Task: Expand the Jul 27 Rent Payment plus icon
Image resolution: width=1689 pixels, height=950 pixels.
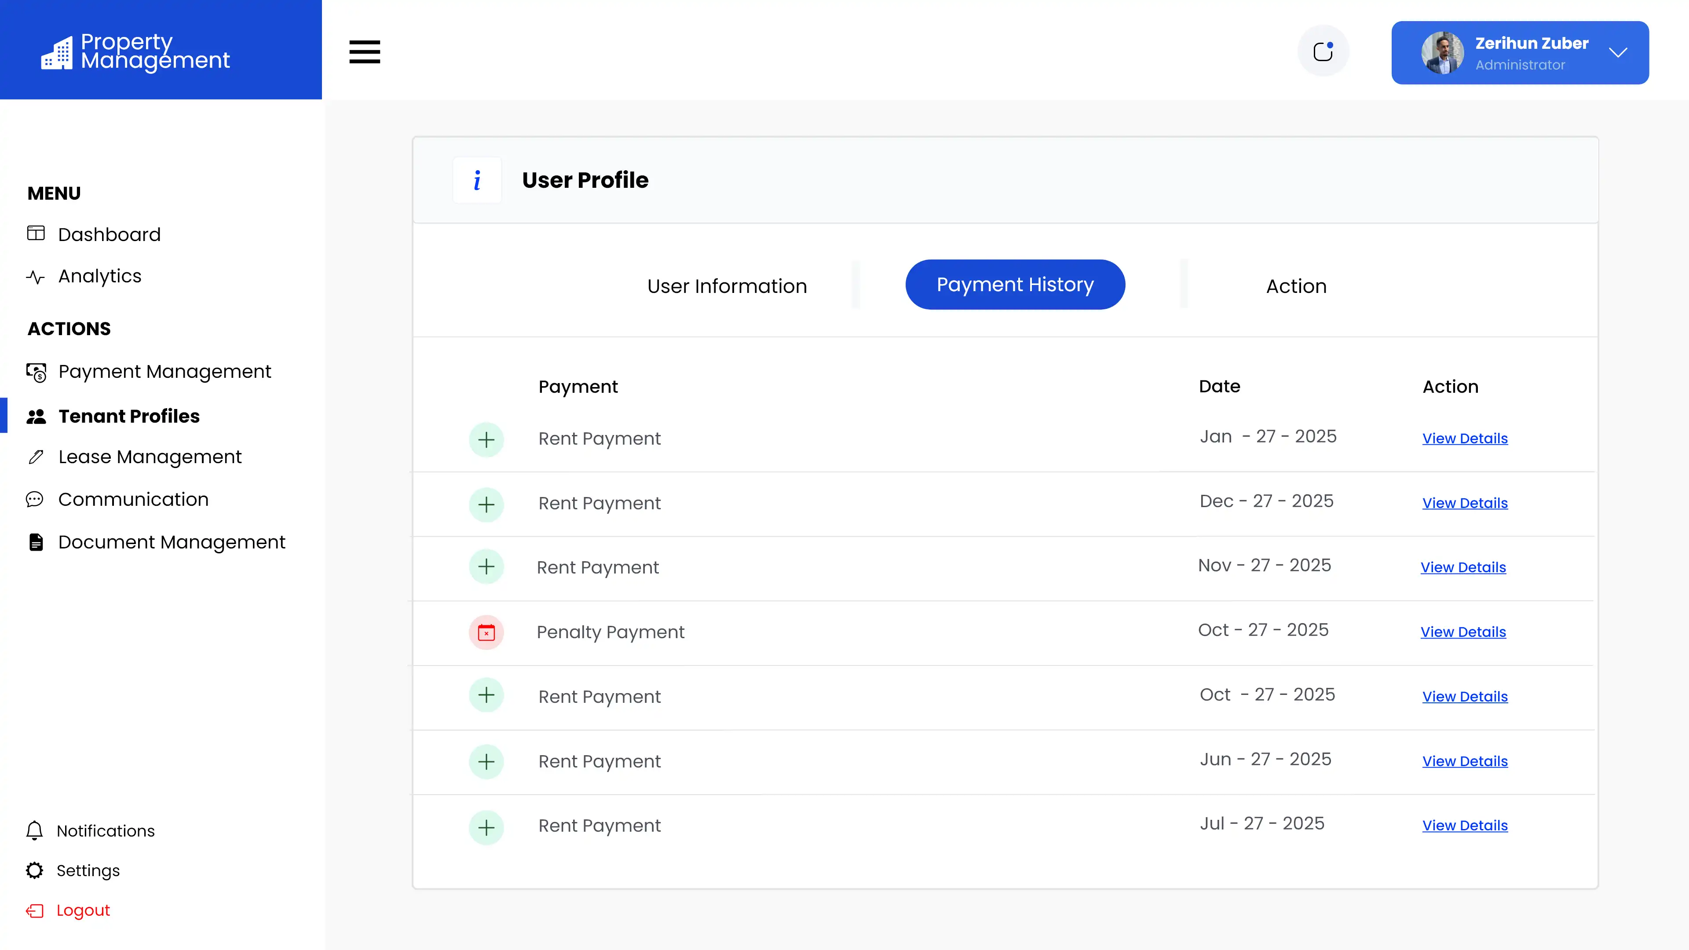Action: [486, 827]
